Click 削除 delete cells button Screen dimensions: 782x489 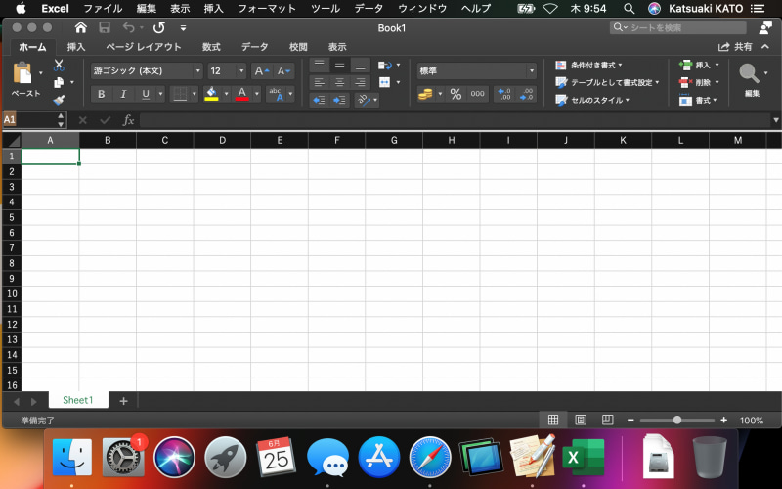[699, 82]
